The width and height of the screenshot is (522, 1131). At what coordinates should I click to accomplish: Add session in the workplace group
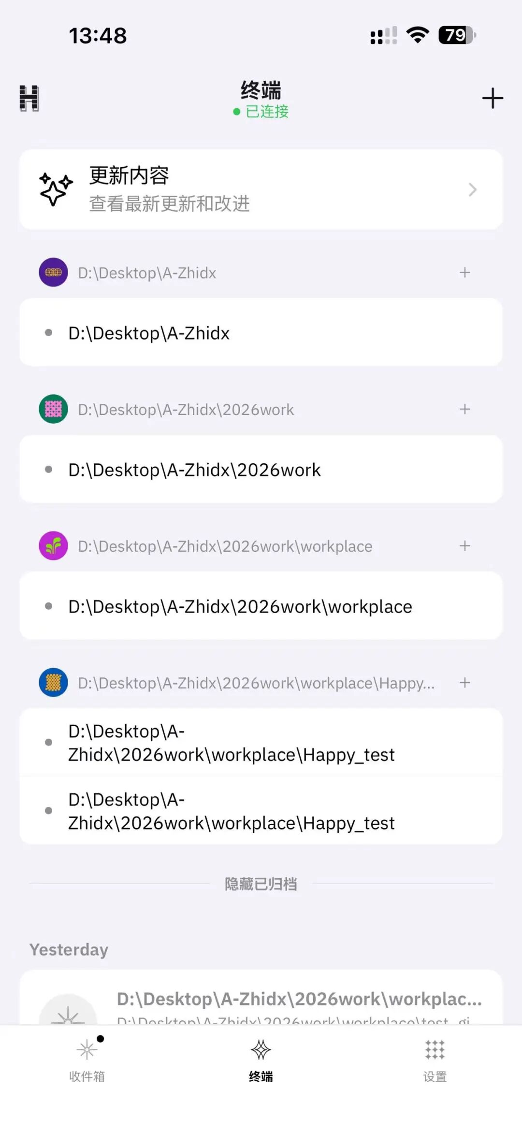pyautogui.click(x=464, y=546)
